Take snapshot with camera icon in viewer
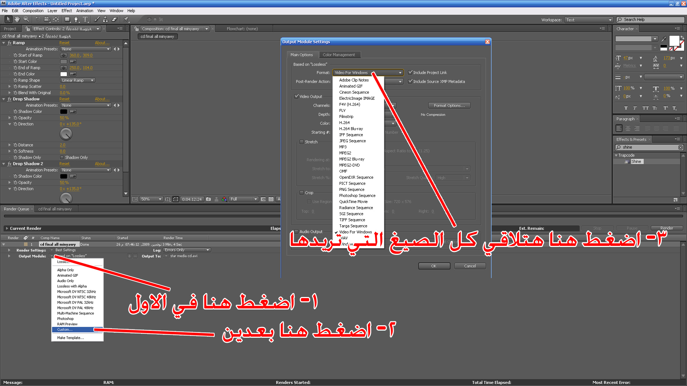This screenshot has width=687, height=386. [208, 199]
